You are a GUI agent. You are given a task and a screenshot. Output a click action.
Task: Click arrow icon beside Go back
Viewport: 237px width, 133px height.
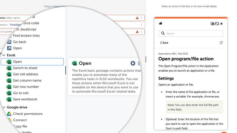(x=9, y=42)
